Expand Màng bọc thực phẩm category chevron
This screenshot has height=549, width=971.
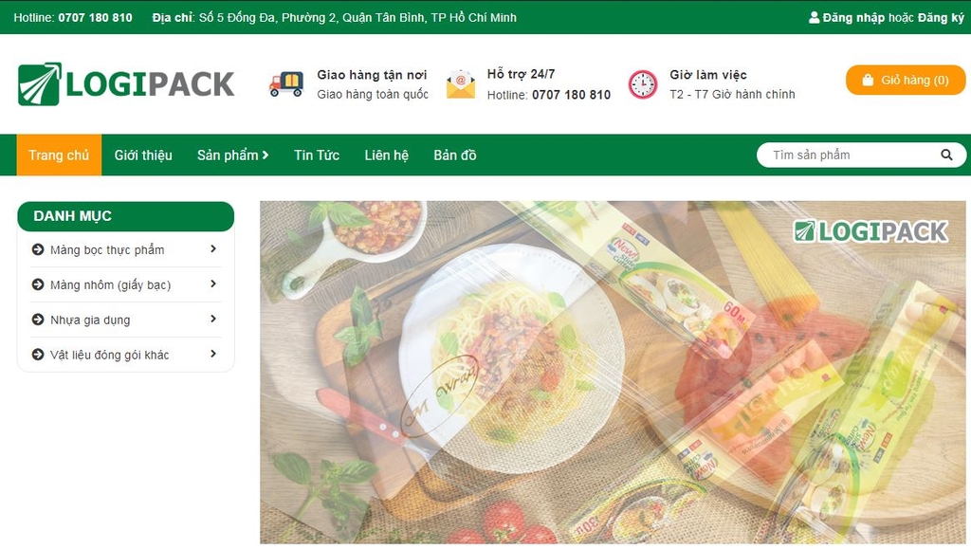213,248
